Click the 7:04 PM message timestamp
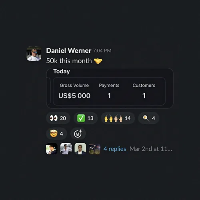Image resolution: width=200 pixels, height=200 pixels. click(102, 51)
